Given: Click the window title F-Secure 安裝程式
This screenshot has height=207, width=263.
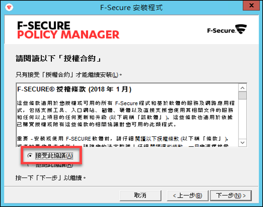Looking at the screenshot, I should pyautogui.click(x=131, y=8).
